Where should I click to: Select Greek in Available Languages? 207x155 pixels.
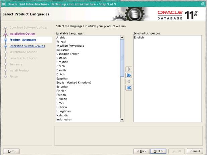tap(88, 103)
